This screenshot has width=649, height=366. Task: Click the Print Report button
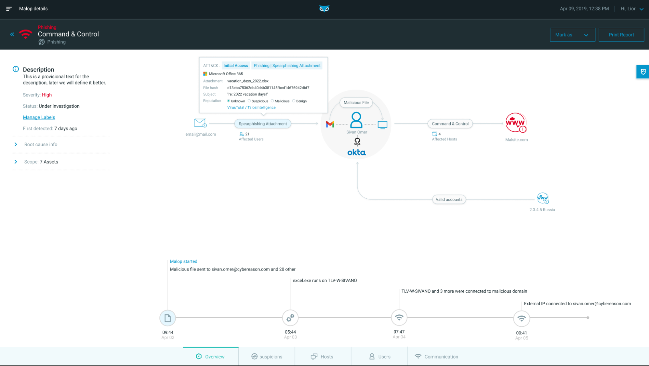tap(621, 34)
